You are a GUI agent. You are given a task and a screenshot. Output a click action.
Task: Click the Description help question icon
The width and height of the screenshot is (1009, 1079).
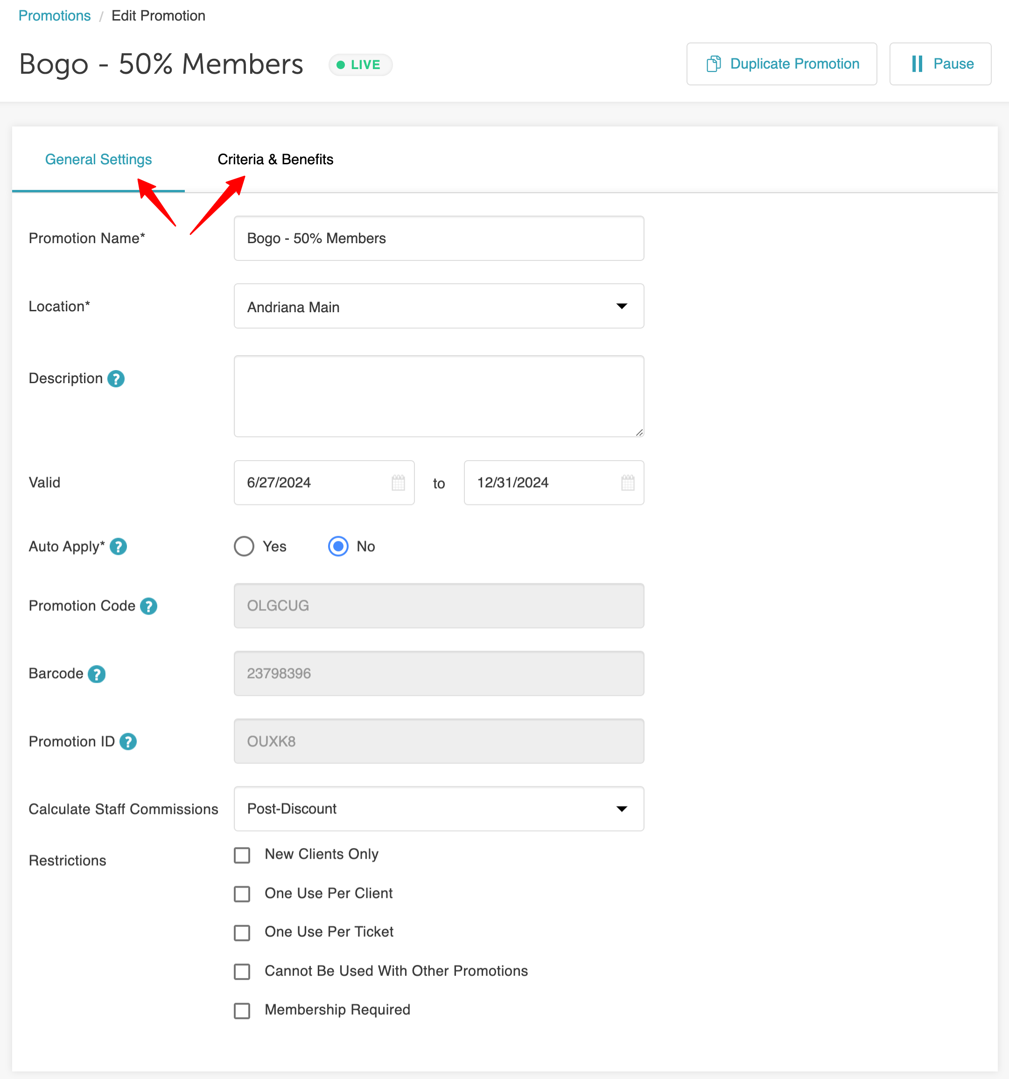tap(116, 378)
